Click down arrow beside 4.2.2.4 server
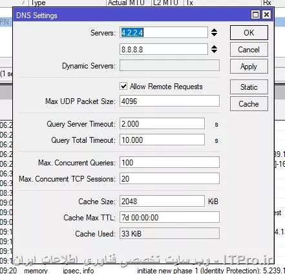 [x=214, y=34]
